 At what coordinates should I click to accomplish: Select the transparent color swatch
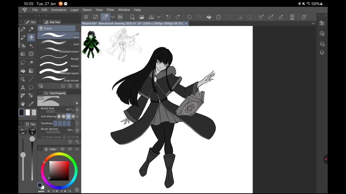pos(34,112)
